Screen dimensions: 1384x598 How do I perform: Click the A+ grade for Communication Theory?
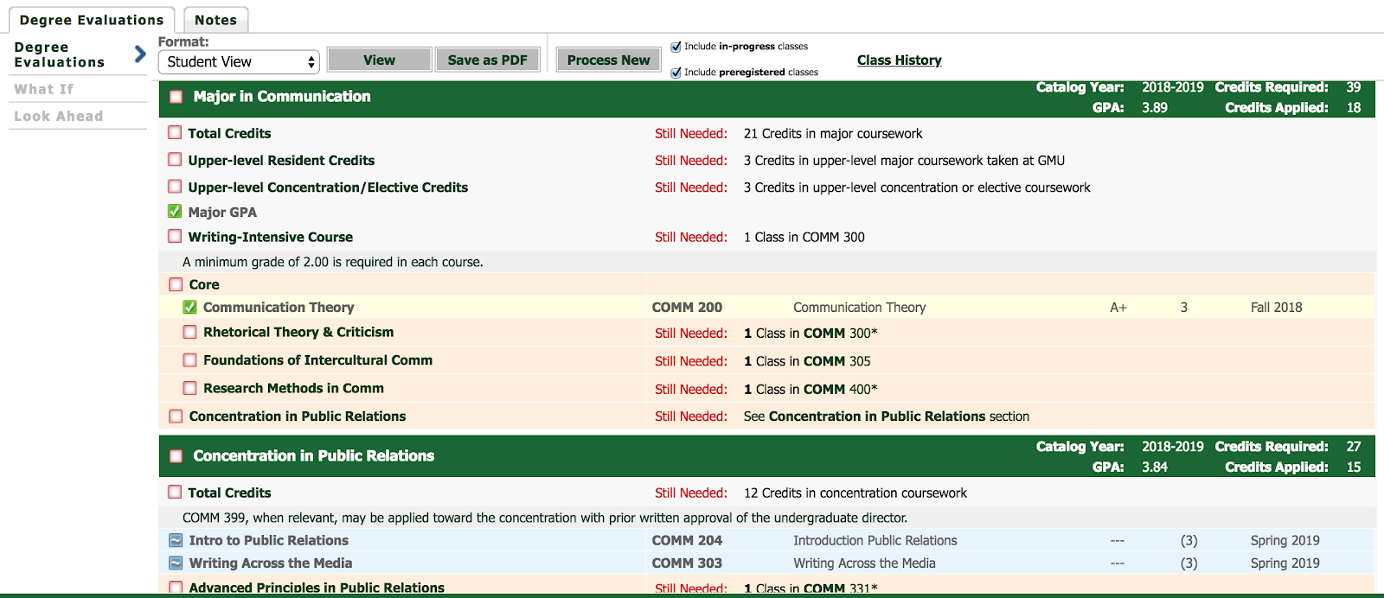coord(1118,308)
